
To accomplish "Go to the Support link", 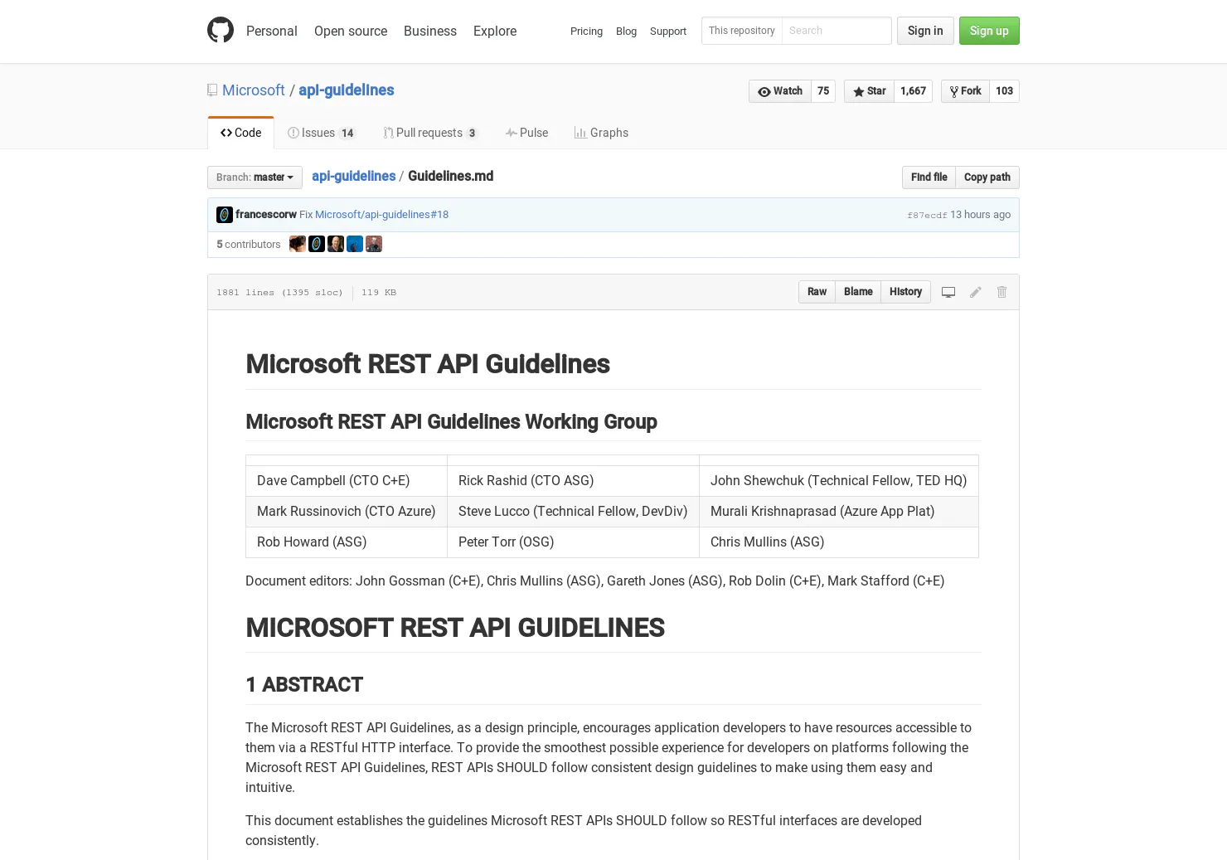I will (x=668, y=32).
